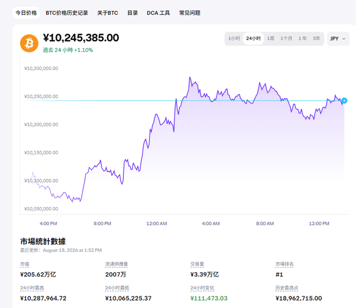Click the orange Bitcoin logo icon

tap(29, 43)
